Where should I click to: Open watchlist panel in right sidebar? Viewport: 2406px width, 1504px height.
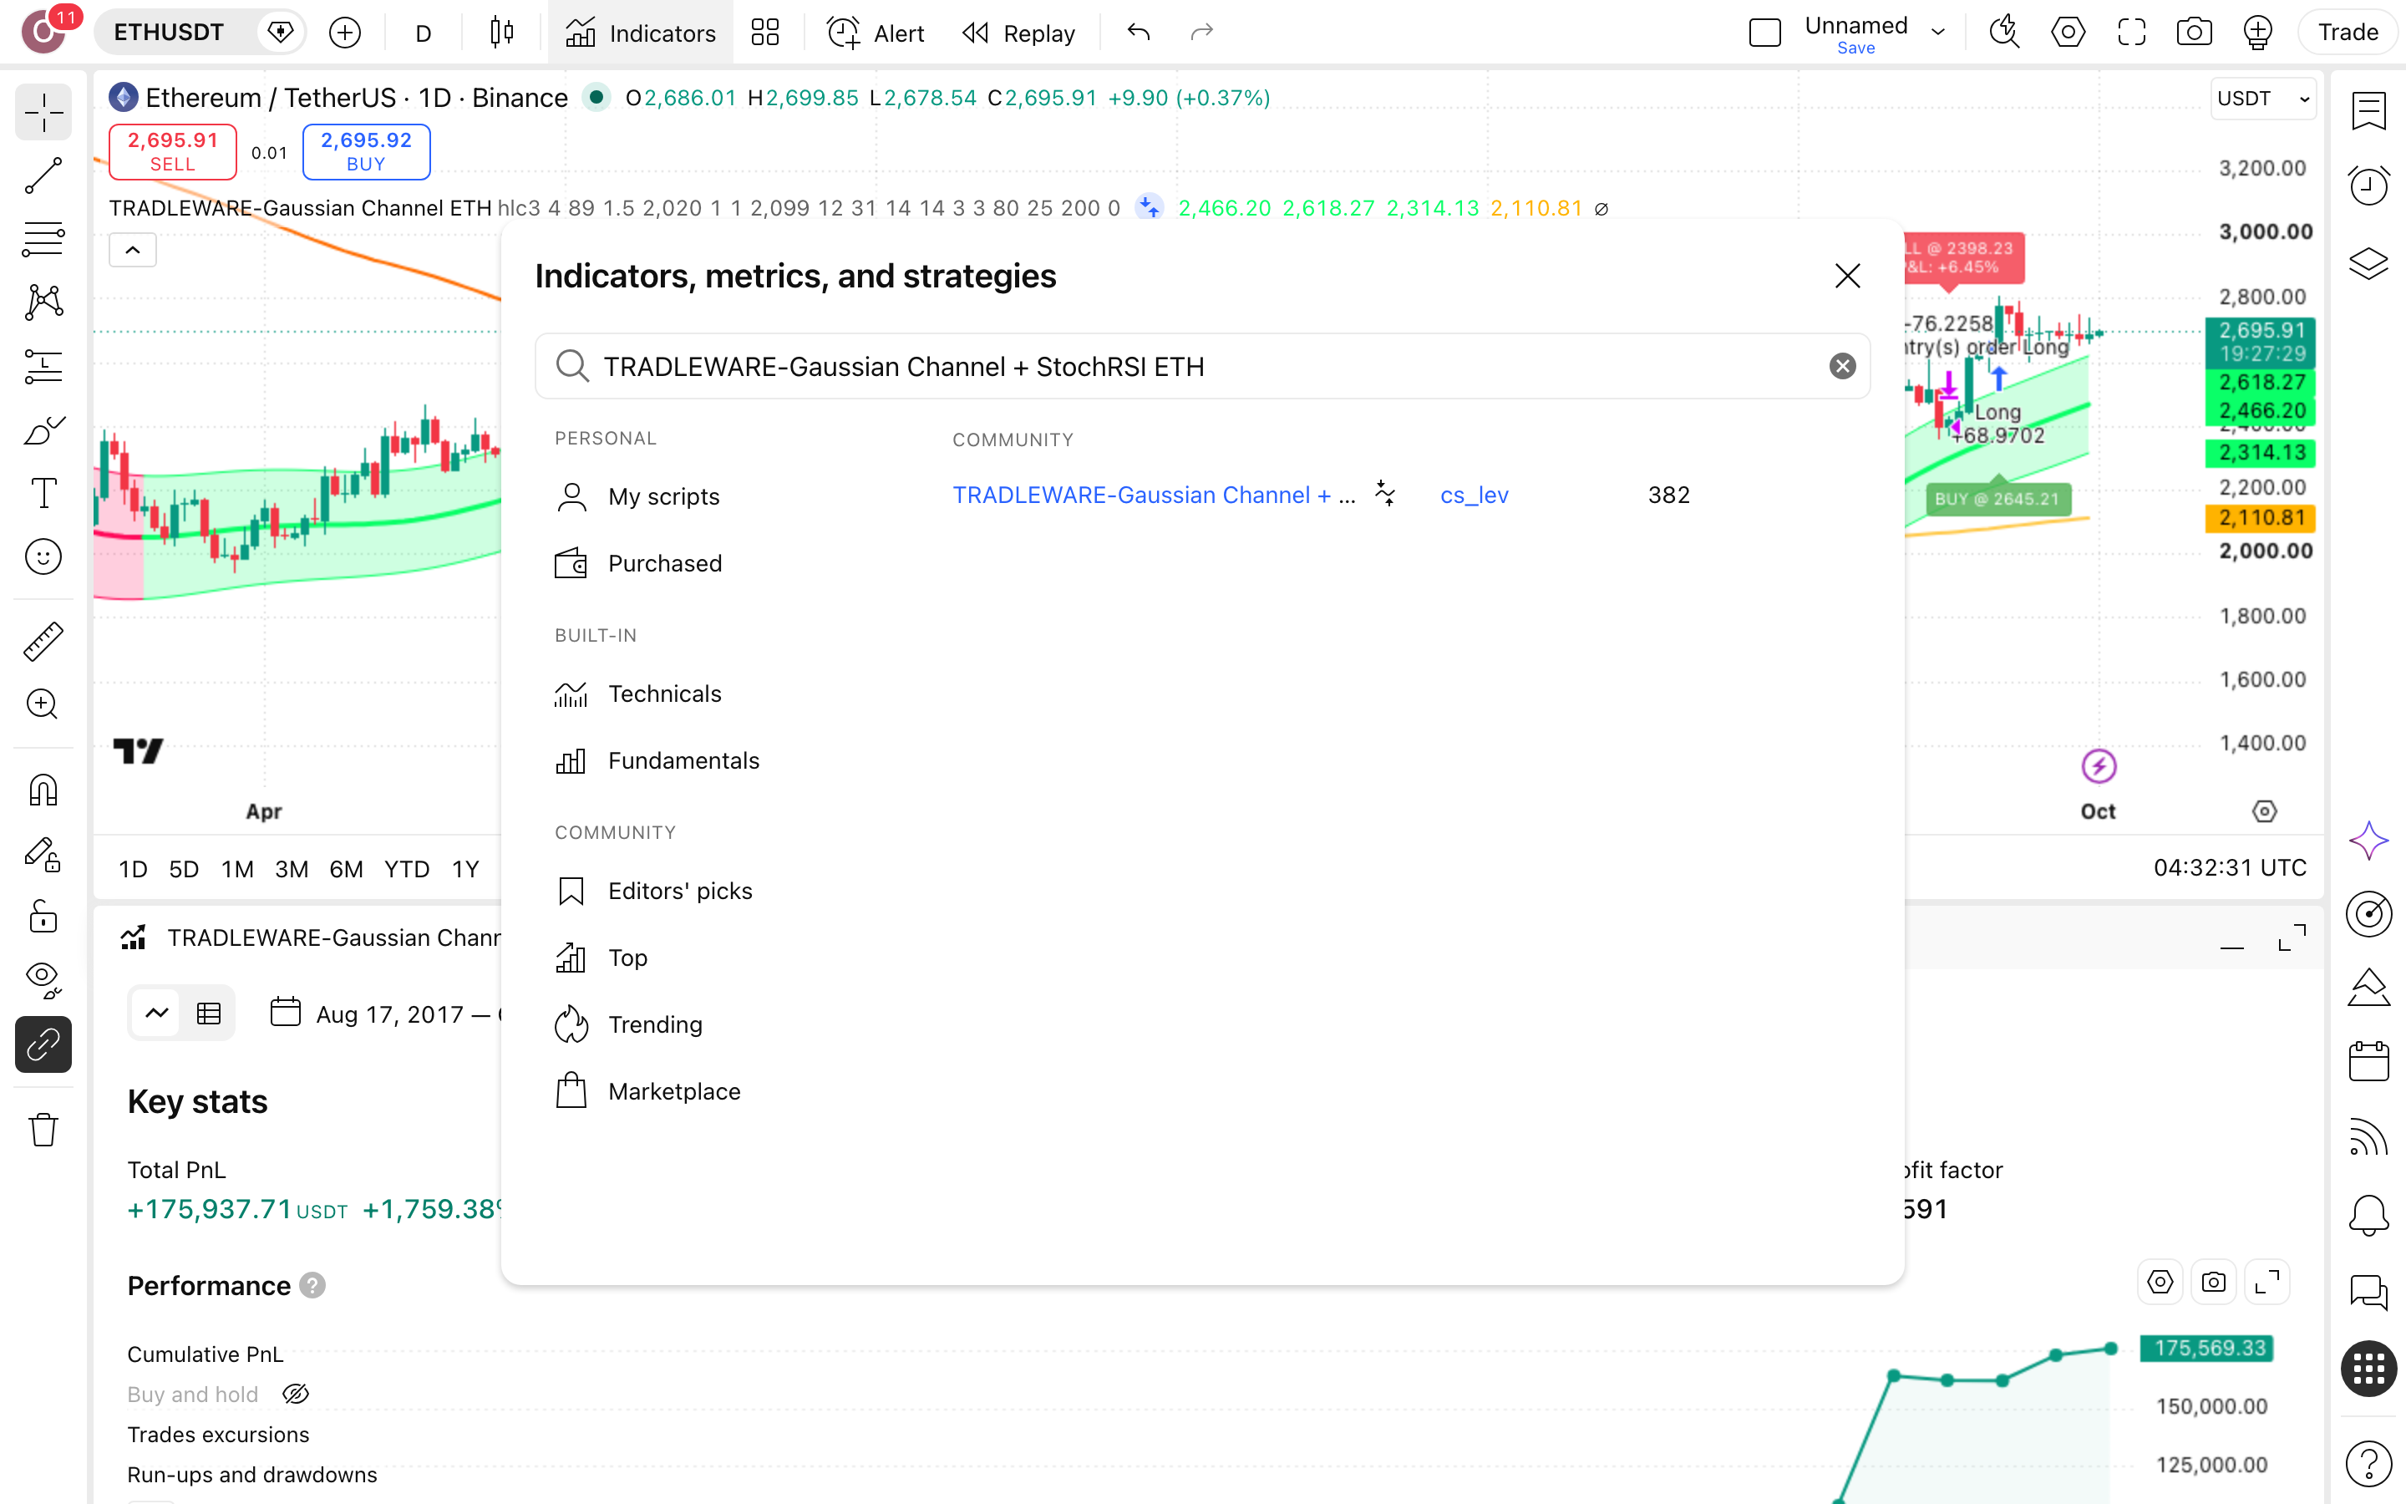(x=2369, y=110)
